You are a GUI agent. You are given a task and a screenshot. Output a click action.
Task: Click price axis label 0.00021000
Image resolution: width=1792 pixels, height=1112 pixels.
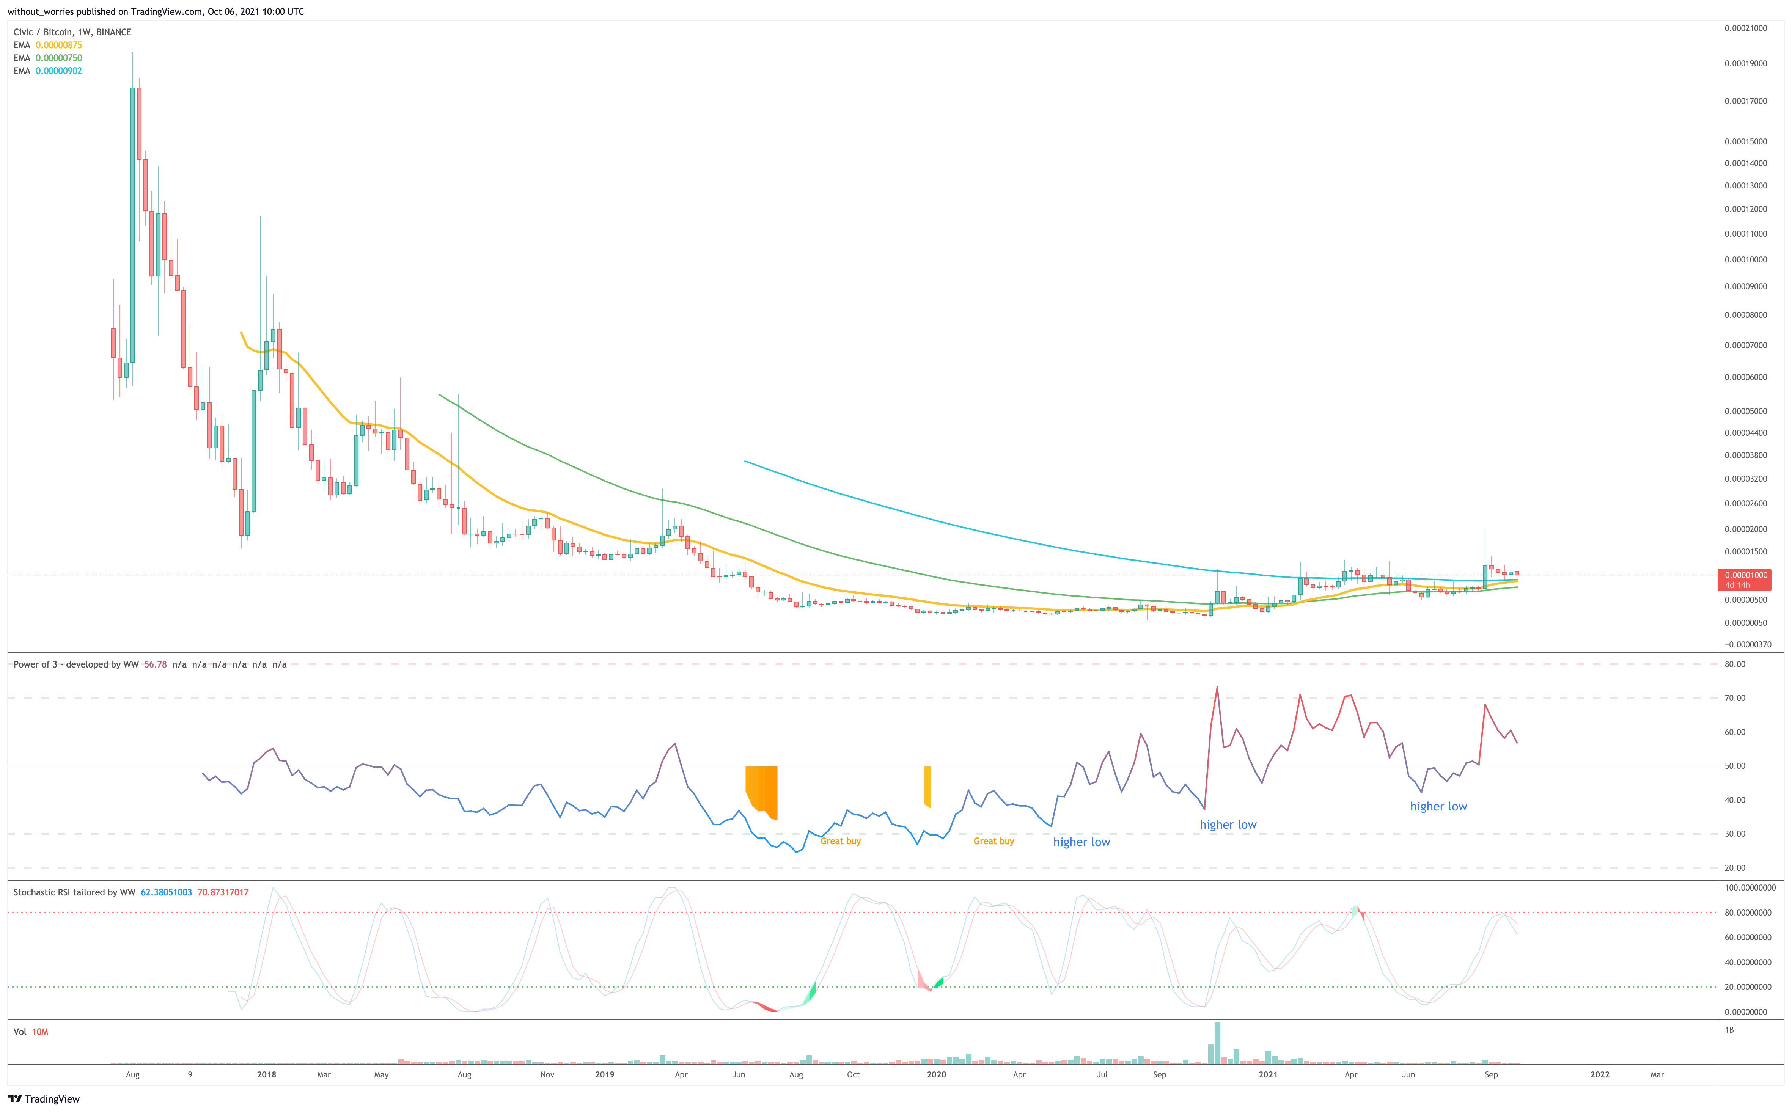(1746, 29)
